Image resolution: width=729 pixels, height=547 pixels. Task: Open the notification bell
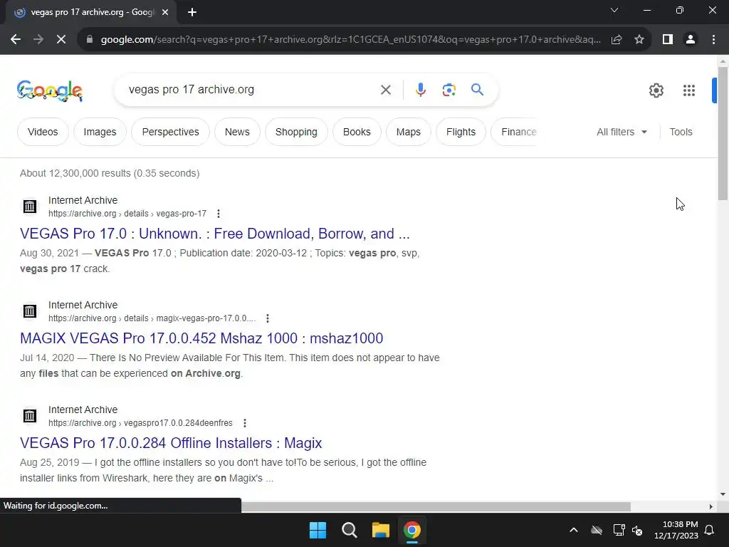pos(710,530)
